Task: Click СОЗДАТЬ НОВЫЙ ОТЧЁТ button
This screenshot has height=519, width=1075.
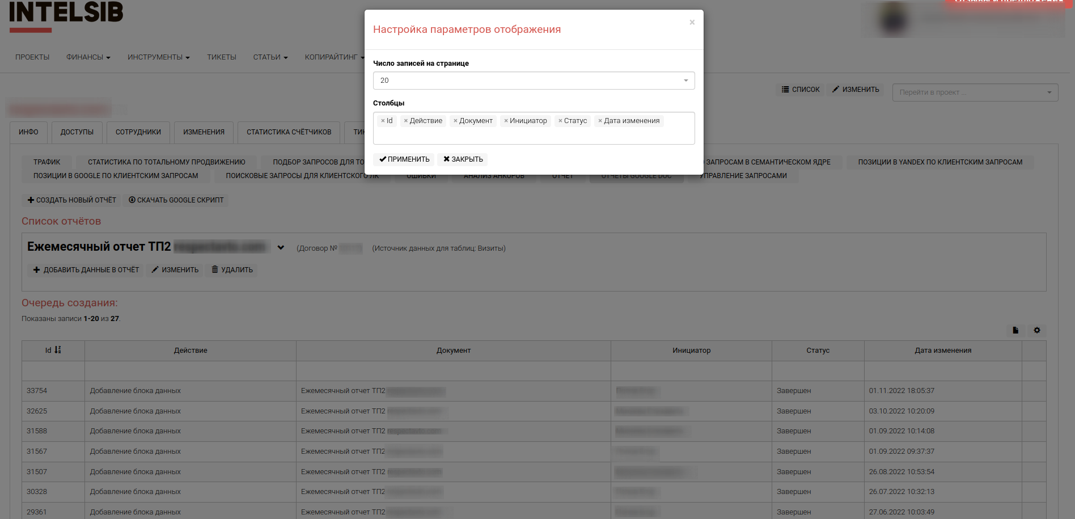Action: [72, 200]
